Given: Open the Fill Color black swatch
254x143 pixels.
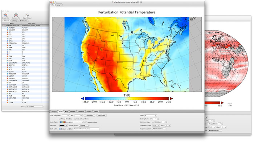Looking at the screenshot, I should pyautogui.click(x=64, y=125).
